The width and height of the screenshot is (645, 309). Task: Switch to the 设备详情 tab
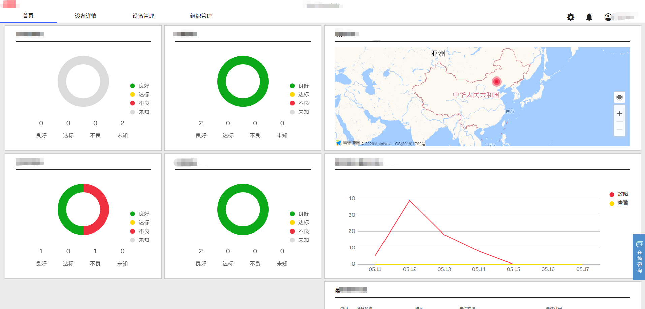(x=85, y=16)
